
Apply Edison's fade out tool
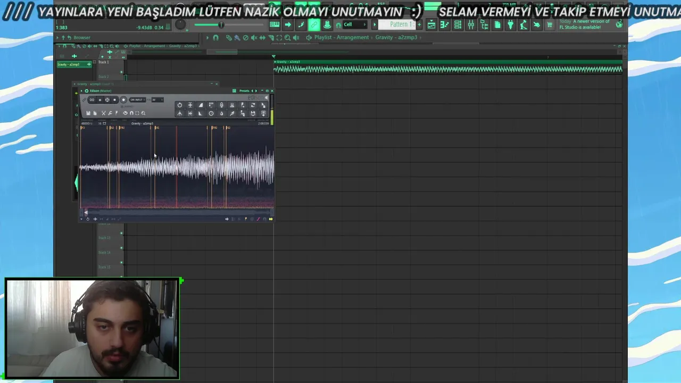coord(201,113)
